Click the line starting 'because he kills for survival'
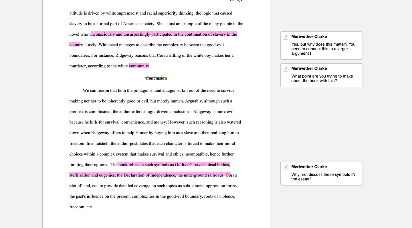The width and height of the screenshot is (412, 228). click(155, 122)
